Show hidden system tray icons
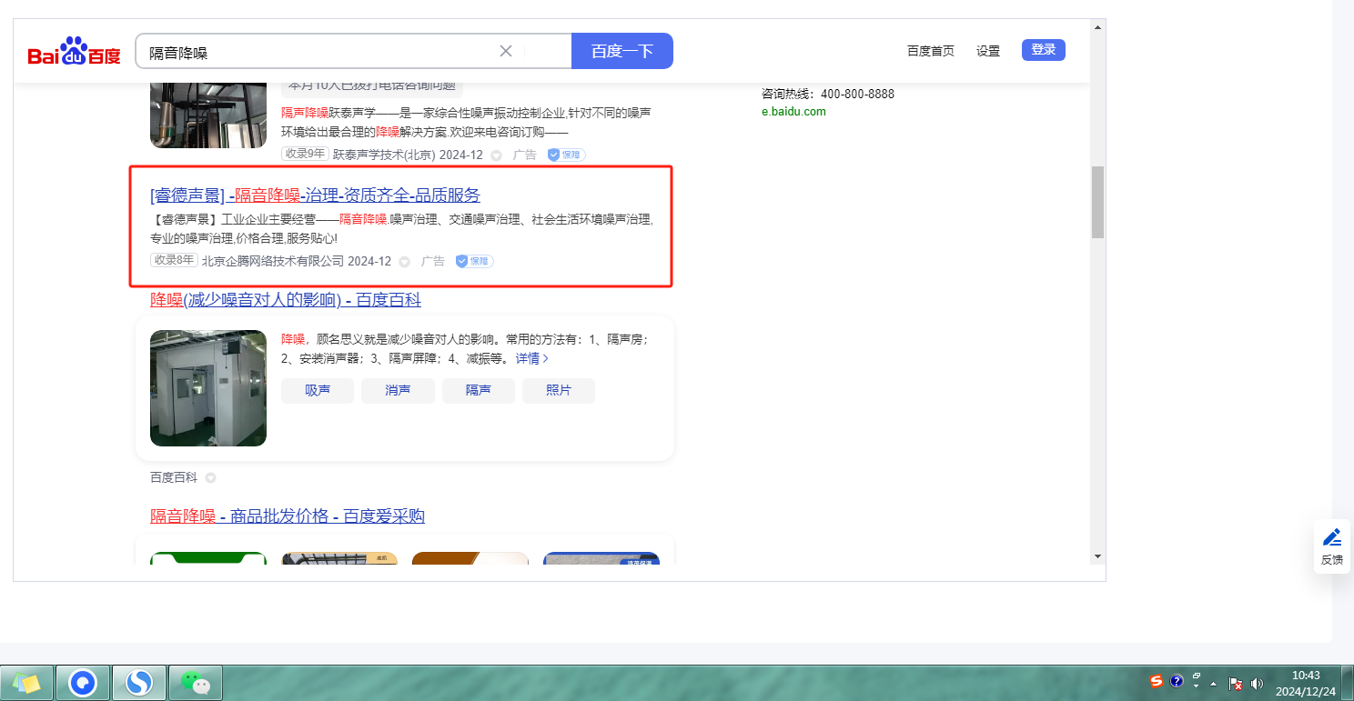1354x701 pixels. click(1213, 683)
